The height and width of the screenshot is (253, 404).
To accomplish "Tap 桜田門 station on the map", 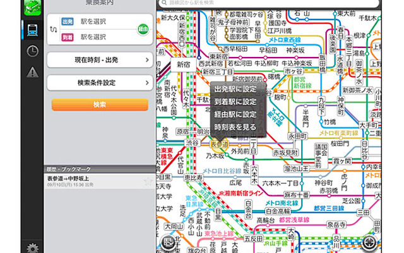I will [x=340, y=144].
